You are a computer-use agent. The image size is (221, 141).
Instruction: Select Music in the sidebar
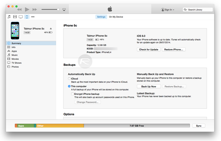(x=31, y=55)
